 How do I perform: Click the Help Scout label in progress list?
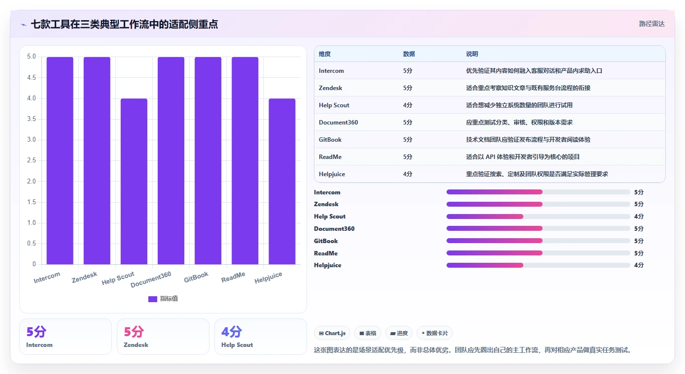click(x=330, y=217)
